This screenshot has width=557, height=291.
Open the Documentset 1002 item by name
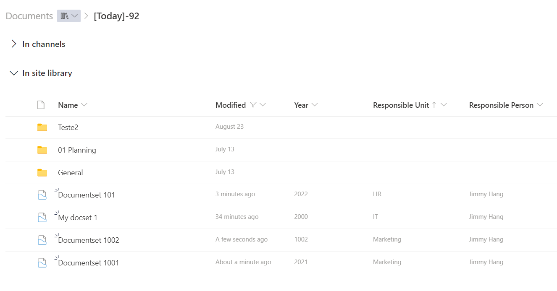pyautogui.click(x=89, y=240)
